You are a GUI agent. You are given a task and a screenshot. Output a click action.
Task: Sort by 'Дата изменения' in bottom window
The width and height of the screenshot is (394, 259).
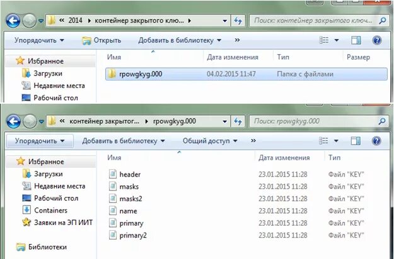284,158
